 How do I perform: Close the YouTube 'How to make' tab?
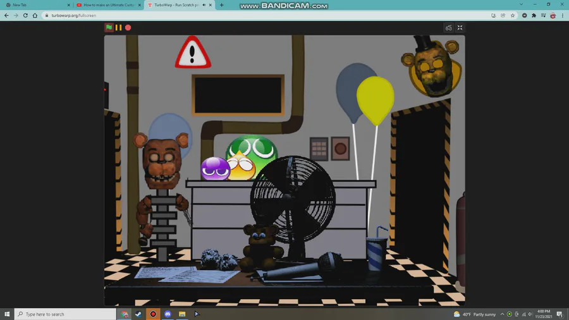pyautogui.click(x=139, y=5)
